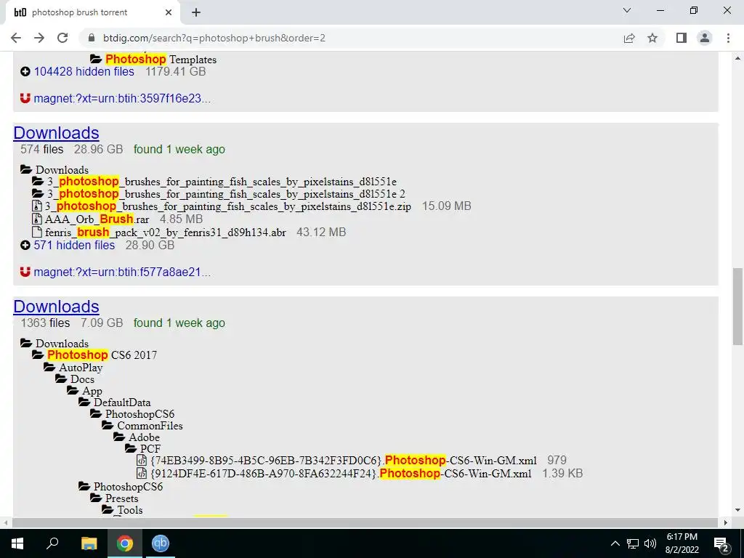Click the fenris_brush_pack .abr file icon
The height and width of the screenshot is (558, 744).
coord(36,232)
